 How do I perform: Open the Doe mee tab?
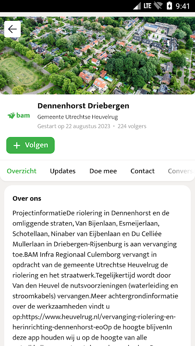tap(103, 171)
